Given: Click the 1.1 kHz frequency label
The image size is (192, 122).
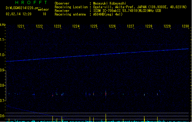Looking at the screenshot, I should [2, 40].
